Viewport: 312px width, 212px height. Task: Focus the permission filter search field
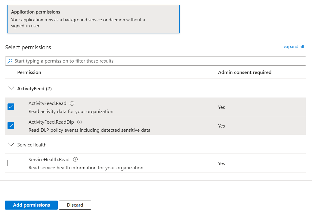click(x=156, y=61)
